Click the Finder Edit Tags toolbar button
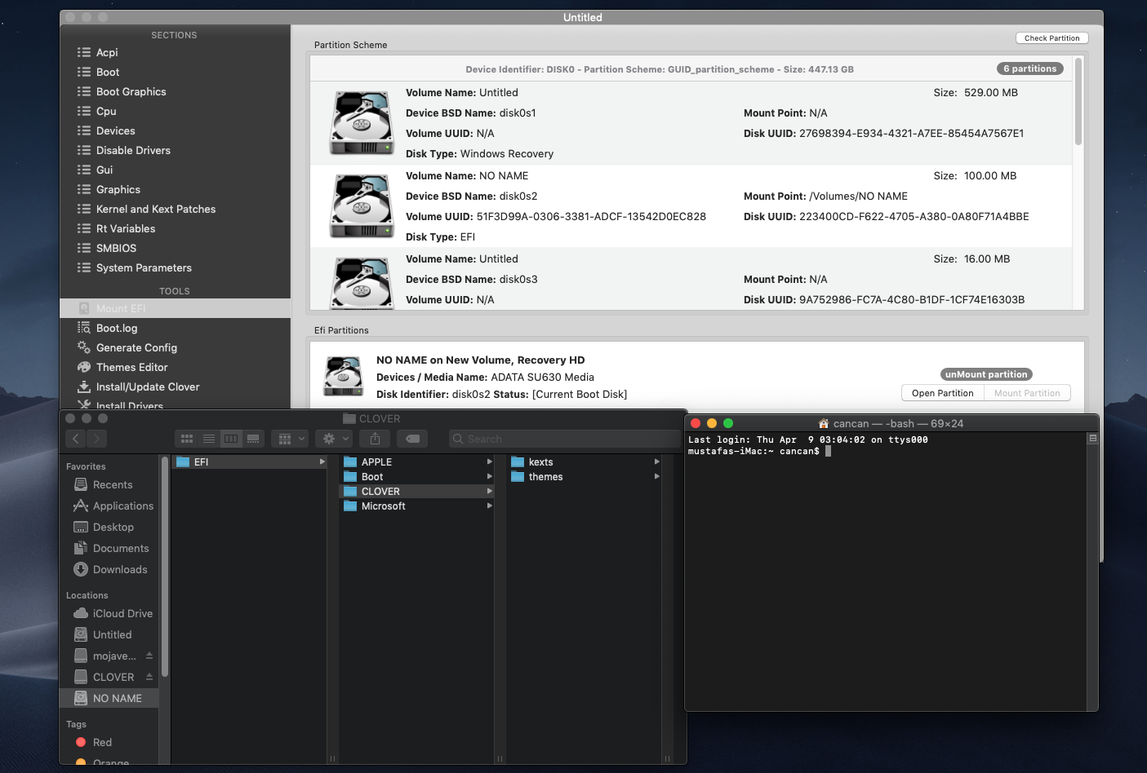1147x773 pixels. 412,439
